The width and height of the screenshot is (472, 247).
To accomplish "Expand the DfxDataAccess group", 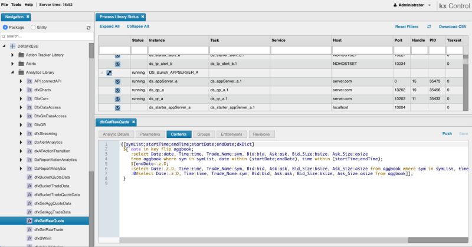I will pos(21,107).
